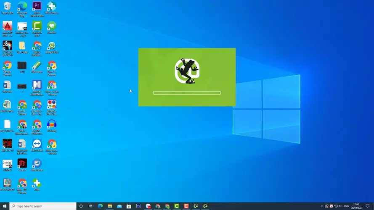Open Microsoft Store from the taskbar
The height and width of the screenshot is (210, 374).
pos(129,206)
